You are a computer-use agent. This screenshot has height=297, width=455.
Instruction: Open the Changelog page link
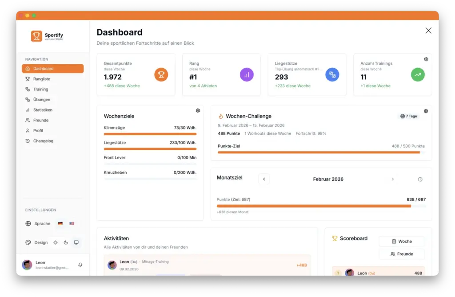(43, 141)
